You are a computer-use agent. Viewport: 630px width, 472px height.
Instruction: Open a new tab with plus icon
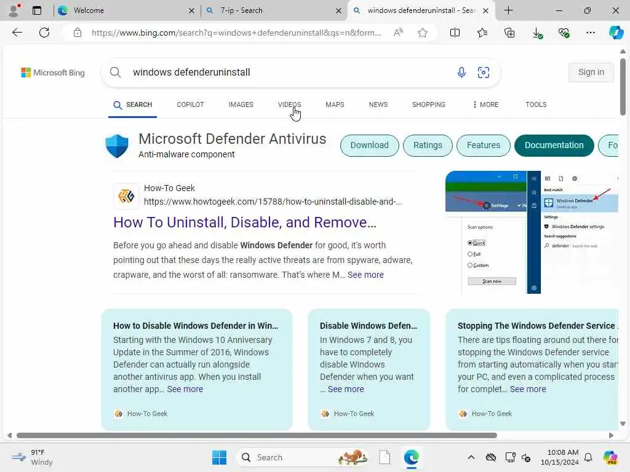[x=508, y=10]
